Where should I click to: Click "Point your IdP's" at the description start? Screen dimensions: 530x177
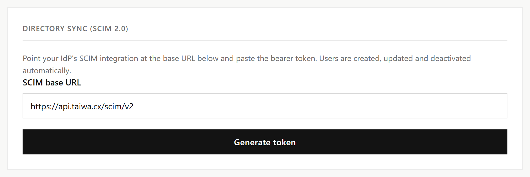coord(50,58)
